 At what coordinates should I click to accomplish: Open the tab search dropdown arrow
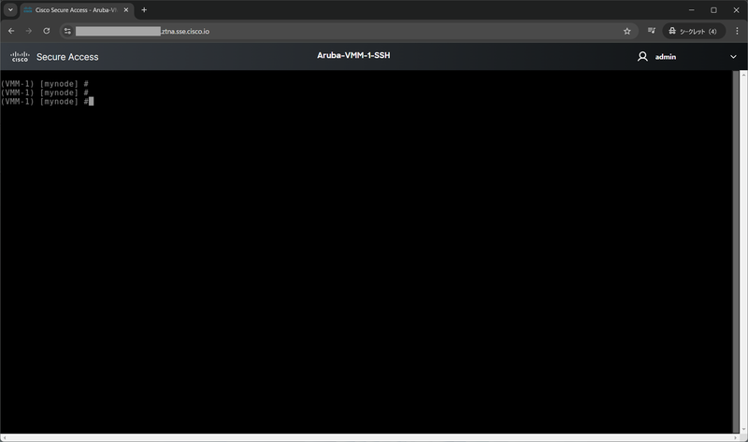(x=10, y=9)
